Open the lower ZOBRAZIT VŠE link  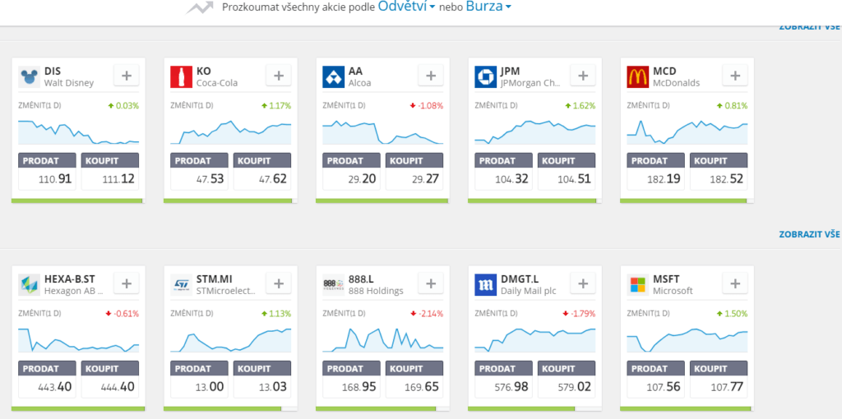pyautogui.click(x=809, y=235)
